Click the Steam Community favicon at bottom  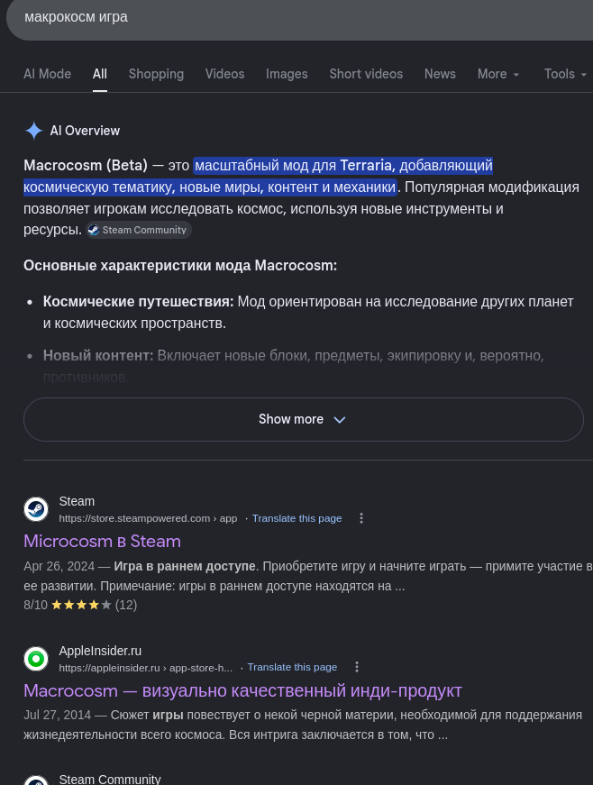point(36,781)
